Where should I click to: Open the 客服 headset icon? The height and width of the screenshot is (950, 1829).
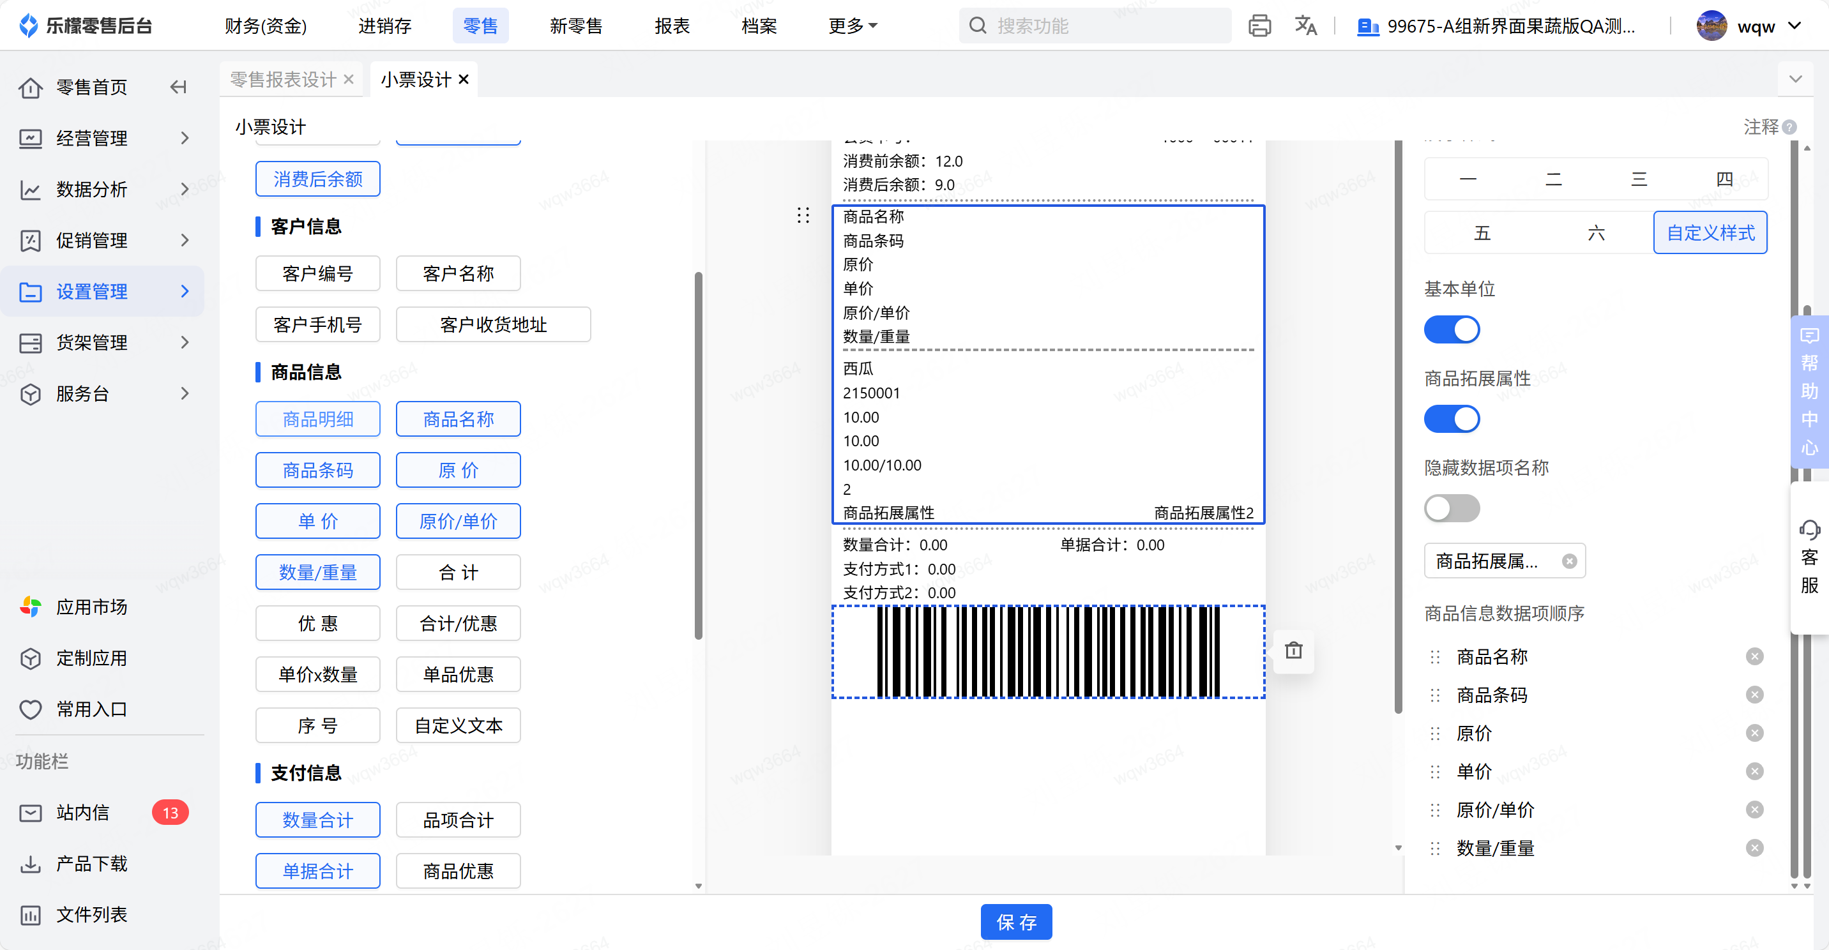click(x=1809, y=530)
